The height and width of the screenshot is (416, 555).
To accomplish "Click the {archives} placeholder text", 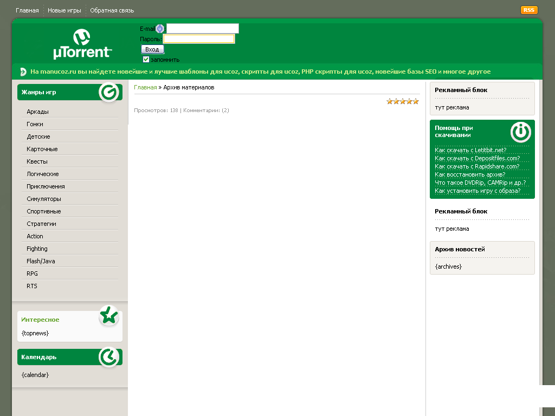I will coord(448,266).
